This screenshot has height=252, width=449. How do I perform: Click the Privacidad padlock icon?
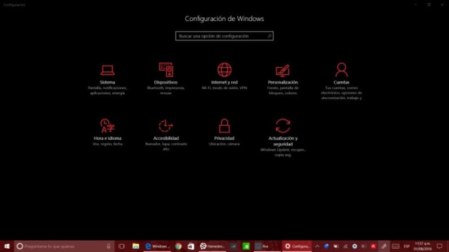click(x=224, y=125)
